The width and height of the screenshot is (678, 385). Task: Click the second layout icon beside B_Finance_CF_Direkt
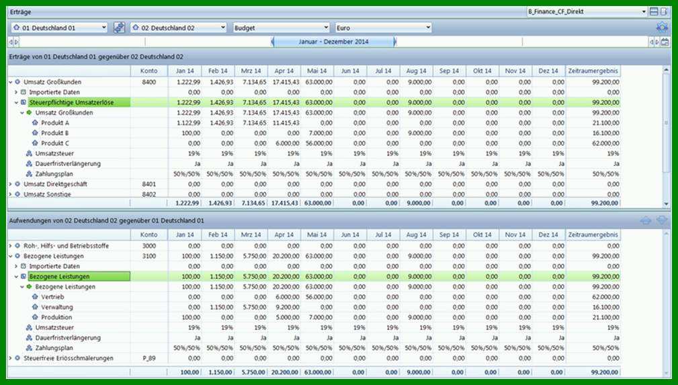[664, 11]
